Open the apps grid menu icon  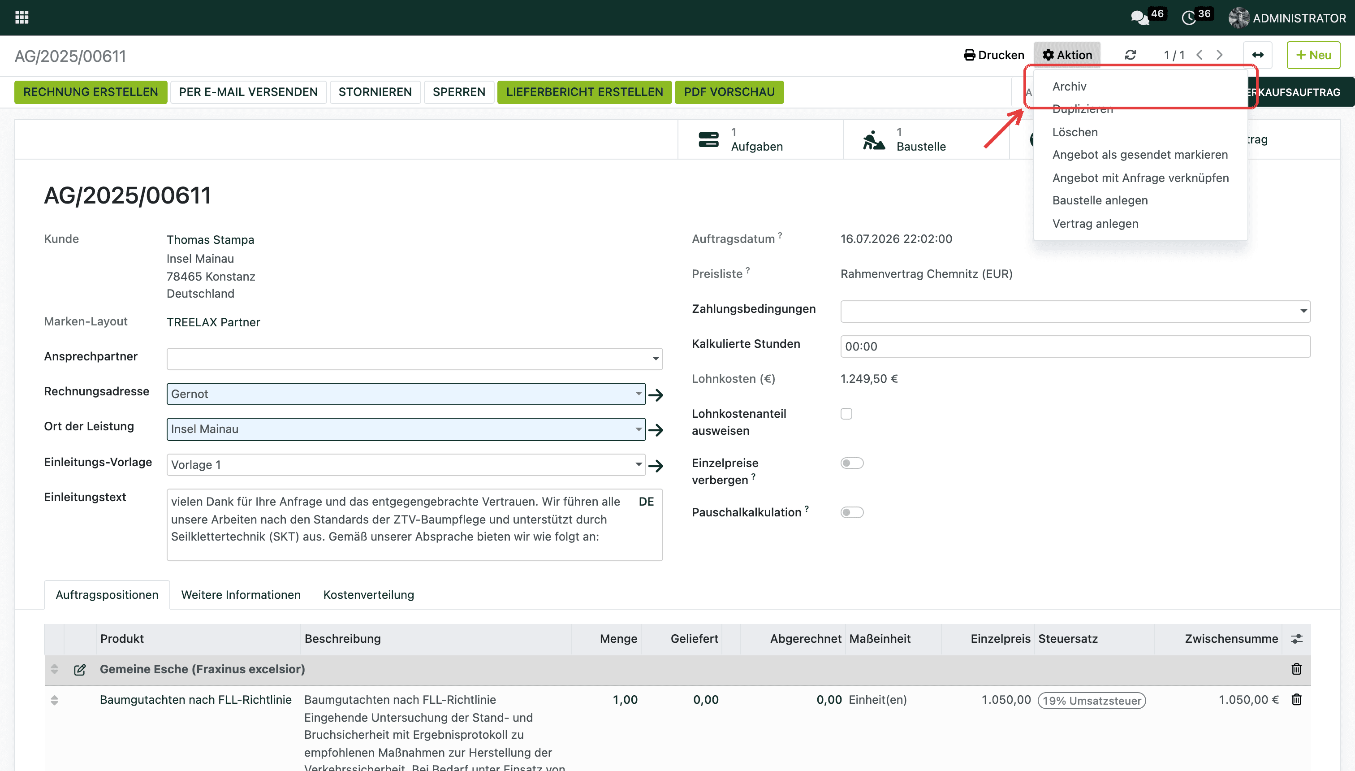[x=22, y=17]
